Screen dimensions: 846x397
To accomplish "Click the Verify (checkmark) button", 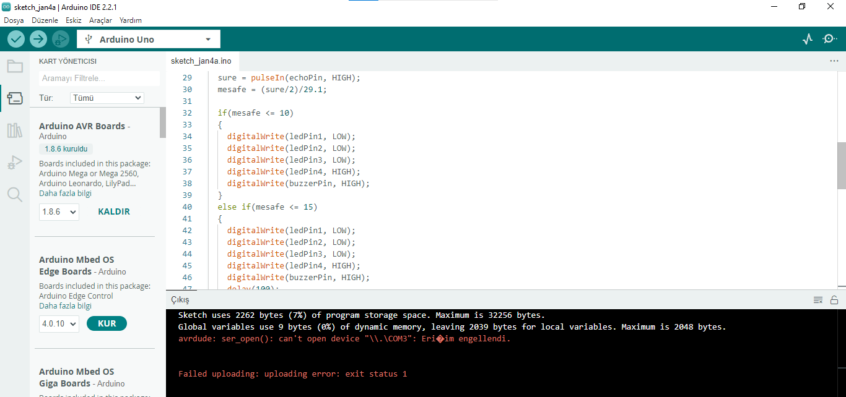I will [16, 39].
